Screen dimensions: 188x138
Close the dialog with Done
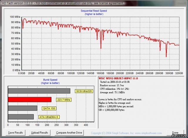[x=175, y=133]
